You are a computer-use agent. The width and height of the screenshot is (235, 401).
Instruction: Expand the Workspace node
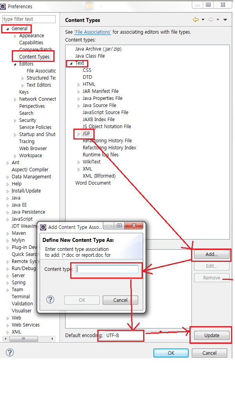15,156
